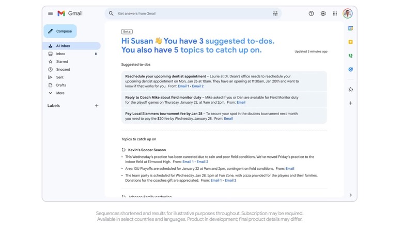Open Email 2 of dentist appointment to-do
403x226 pixels.
point(198,86)
